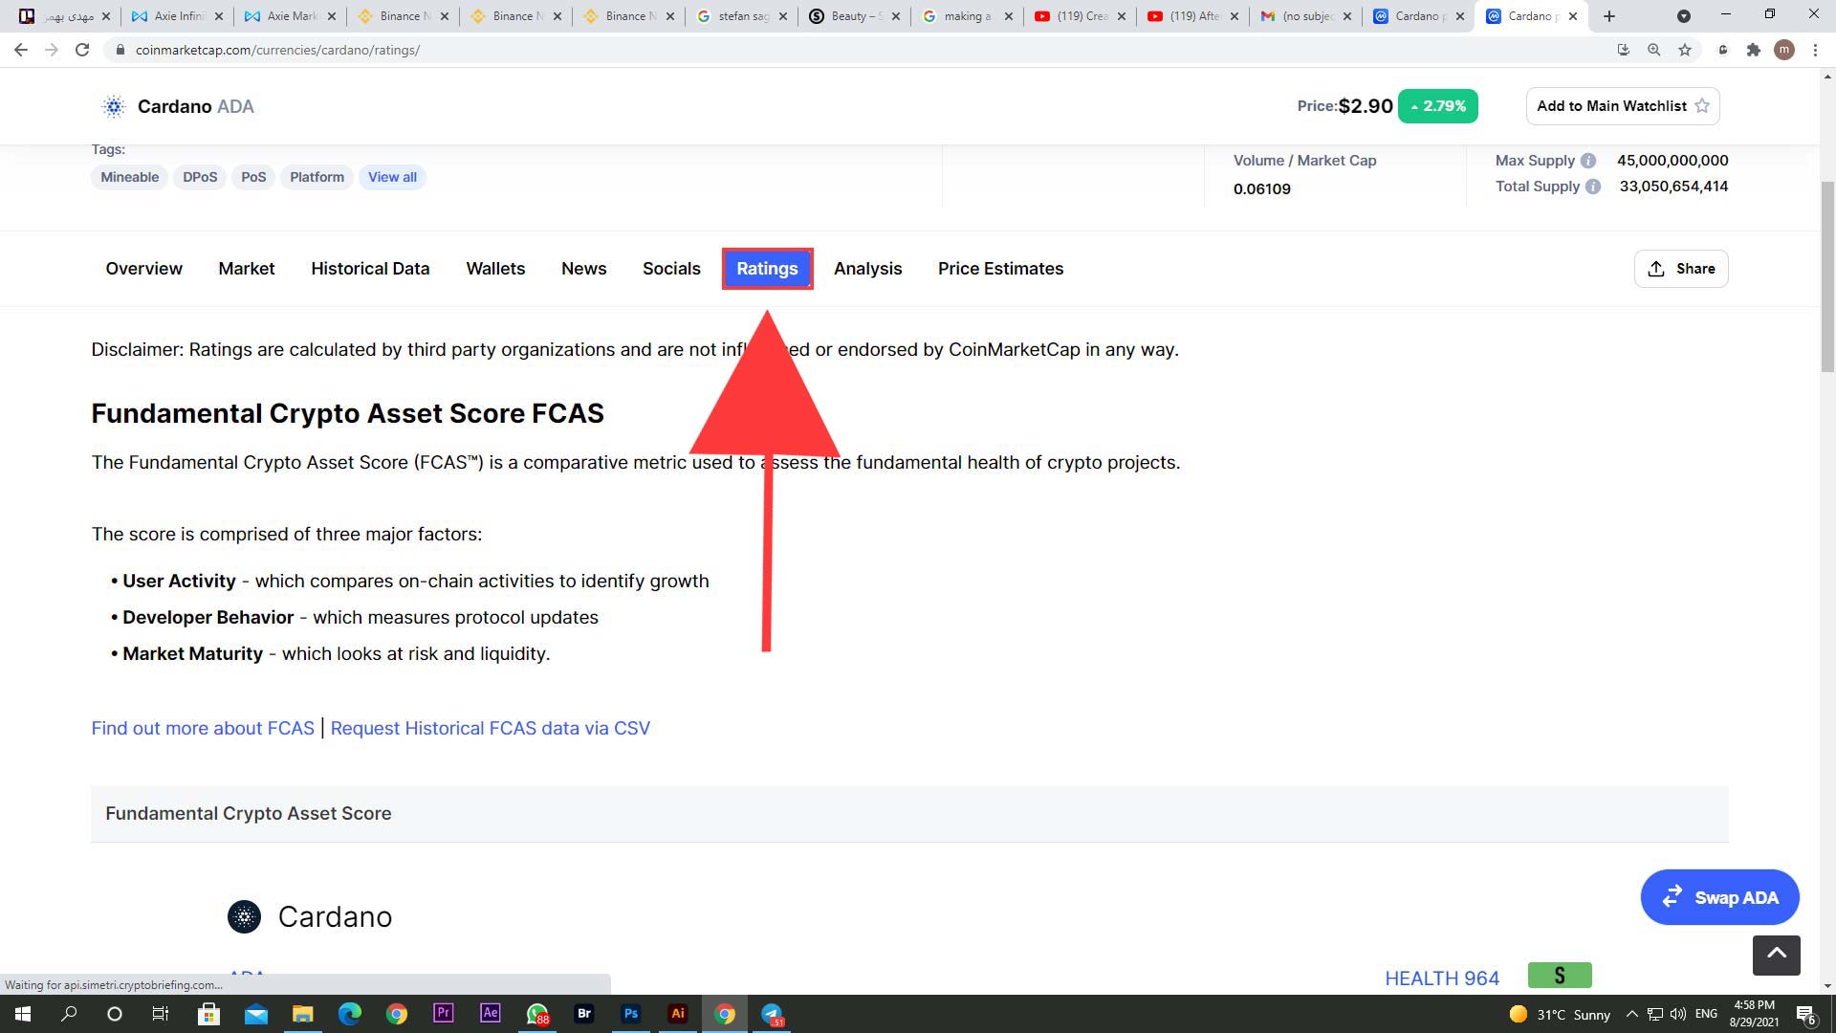Click the Mineable tag toggle

129,177
